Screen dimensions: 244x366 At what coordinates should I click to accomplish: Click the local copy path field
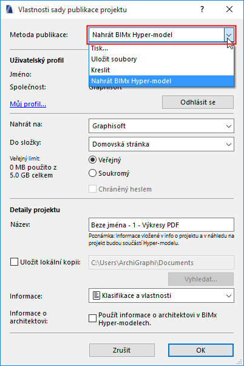(x=161, y=263)
